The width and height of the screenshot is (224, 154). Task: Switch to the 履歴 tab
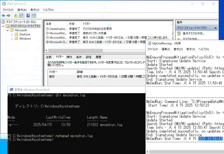(98, 57)
